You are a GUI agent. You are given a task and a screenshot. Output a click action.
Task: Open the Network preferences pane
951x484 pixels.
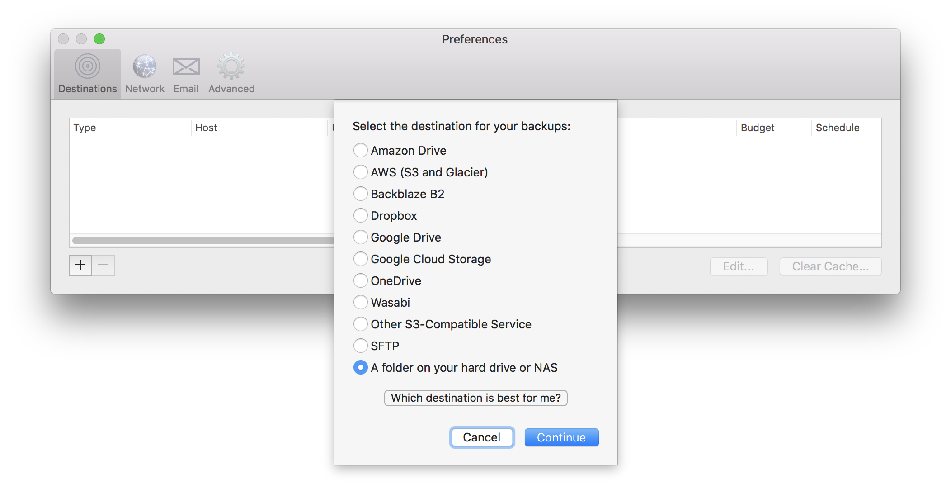tap(145, 74)
